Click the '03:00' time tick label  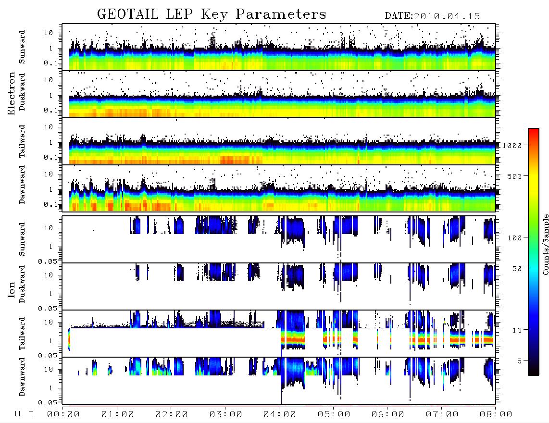pyautogui.click(x=226, y=415)
